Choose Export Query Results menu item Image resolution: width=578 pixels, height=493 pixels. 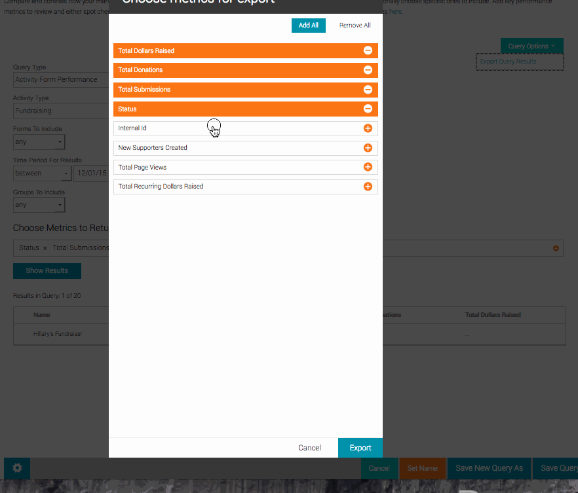520,62
